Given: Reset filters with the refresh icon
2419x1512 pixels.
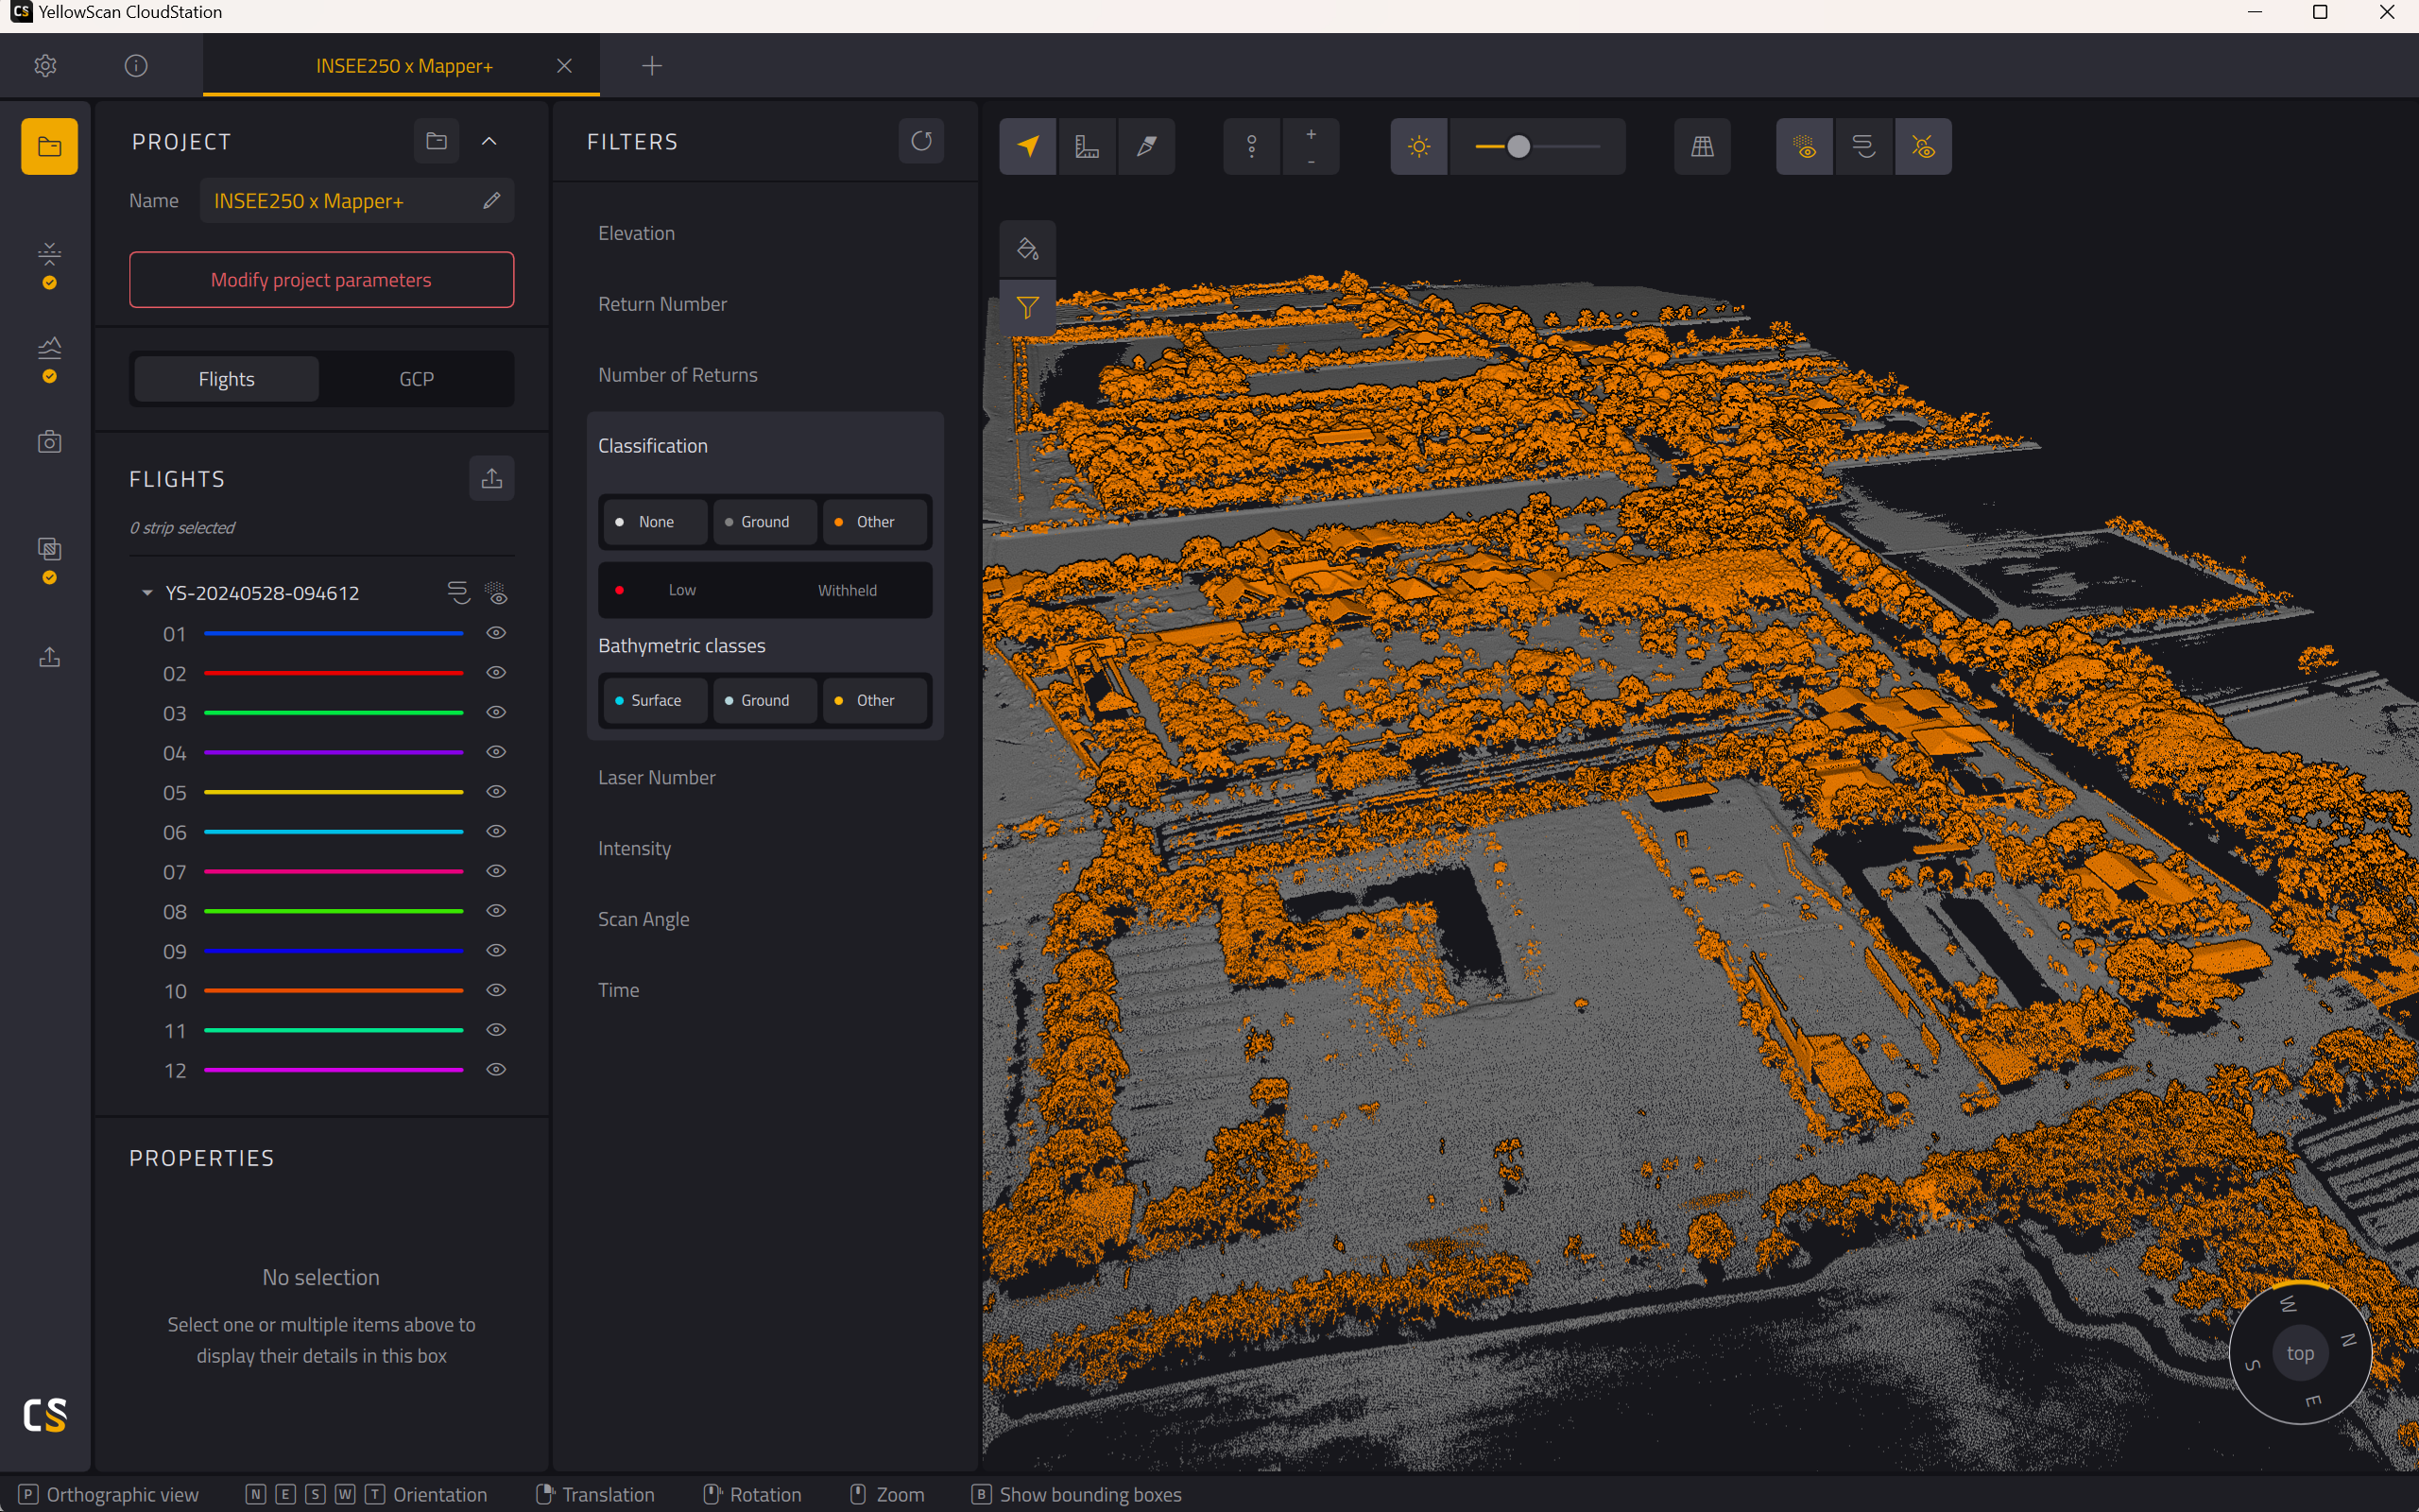Looking at the screenshot, I should tap(920, 141).
